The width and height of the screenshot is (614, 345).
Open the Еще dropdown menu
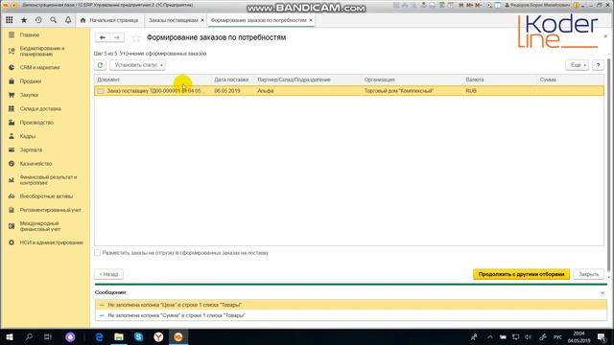578,65
